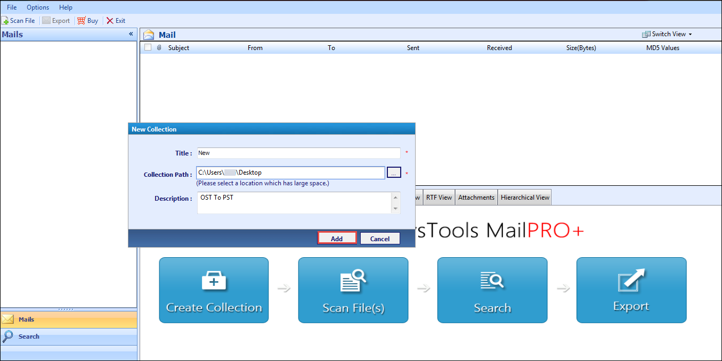Image resolution: width=722 pixels, height=361 pixels.
Task: Click the browse ellipsis button for path
Action: pos(394,173)
